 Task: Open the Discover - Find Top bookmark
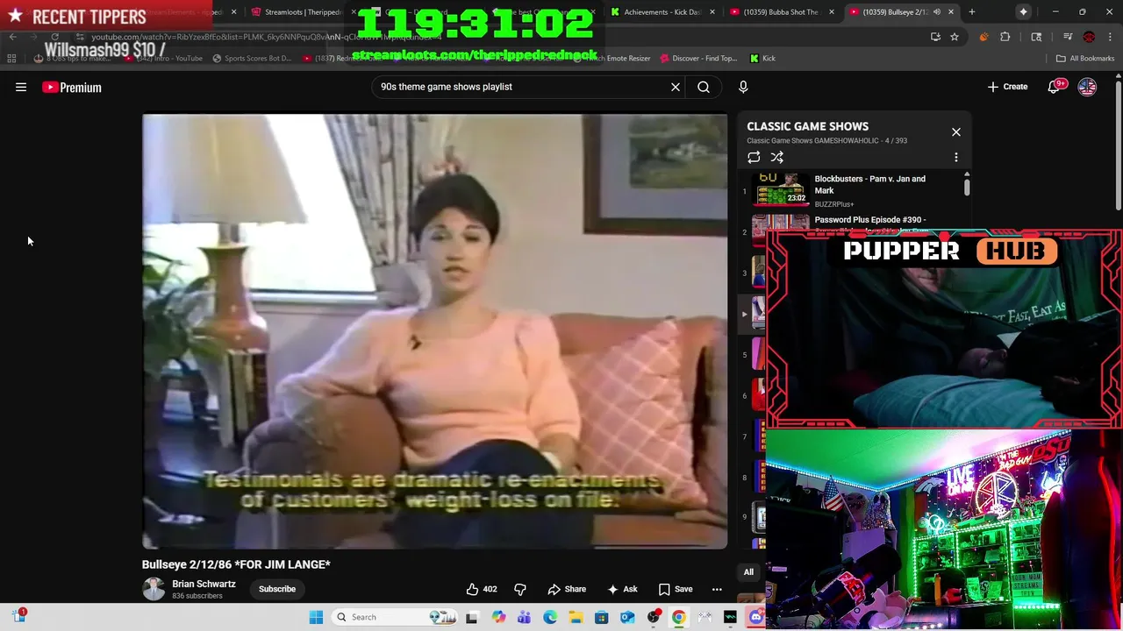[x=697, y=58]
